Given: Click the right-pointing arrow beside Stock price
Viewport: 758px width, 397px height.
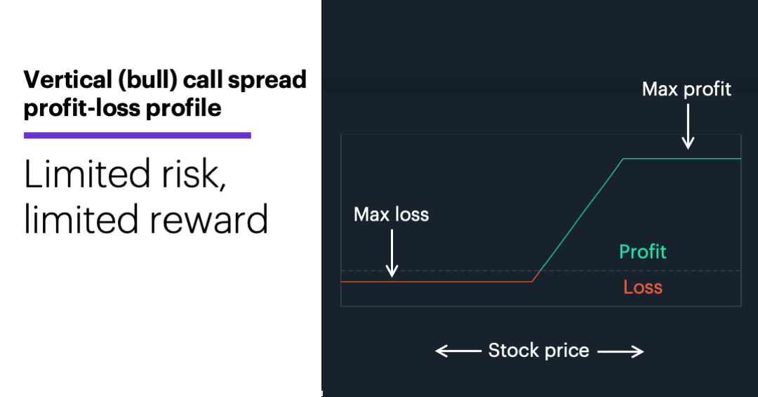Looking at the screenshot, I should tap(620, 351).
